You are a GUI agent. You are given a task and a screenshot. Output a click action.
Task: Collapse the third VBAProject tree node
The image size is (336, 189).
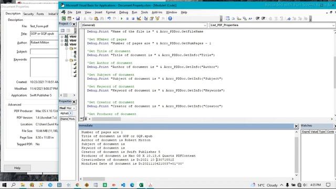[x=62, y=44]
